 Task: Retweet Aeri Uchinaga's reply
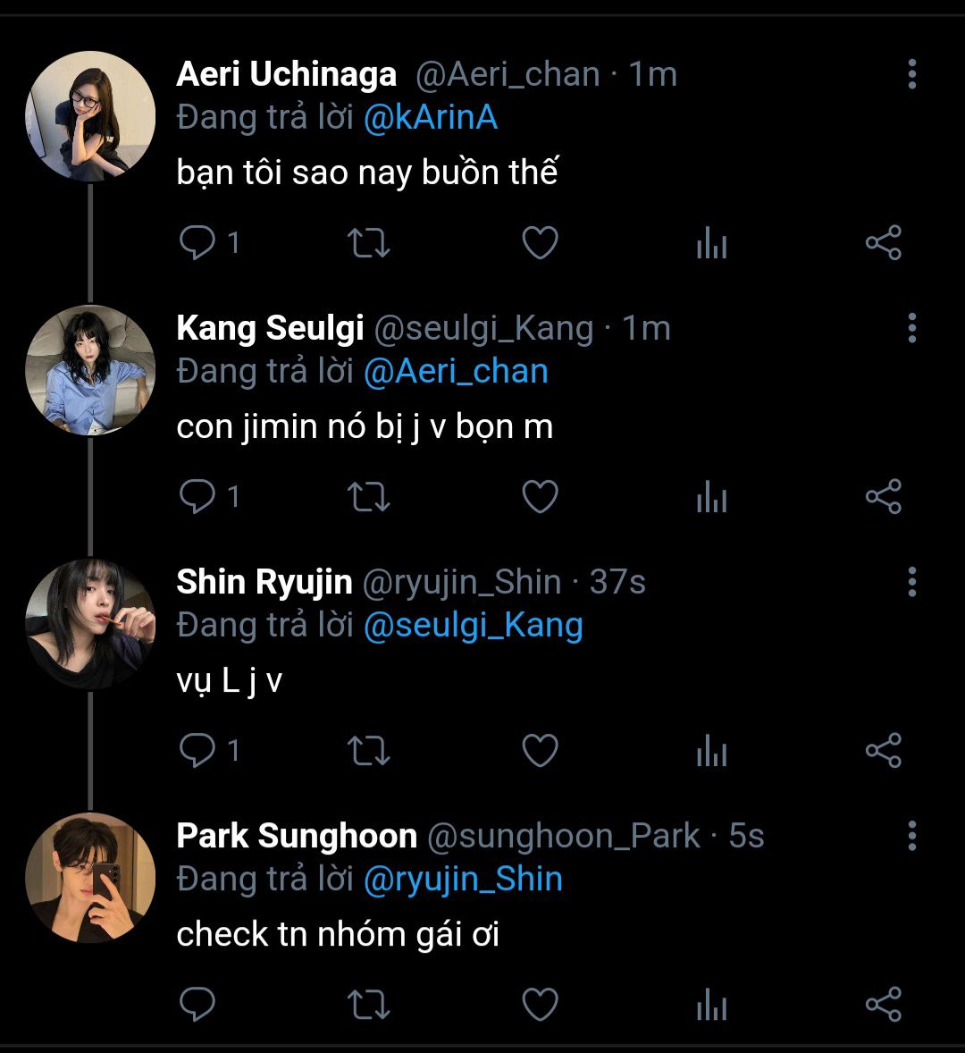pos(368,243)
